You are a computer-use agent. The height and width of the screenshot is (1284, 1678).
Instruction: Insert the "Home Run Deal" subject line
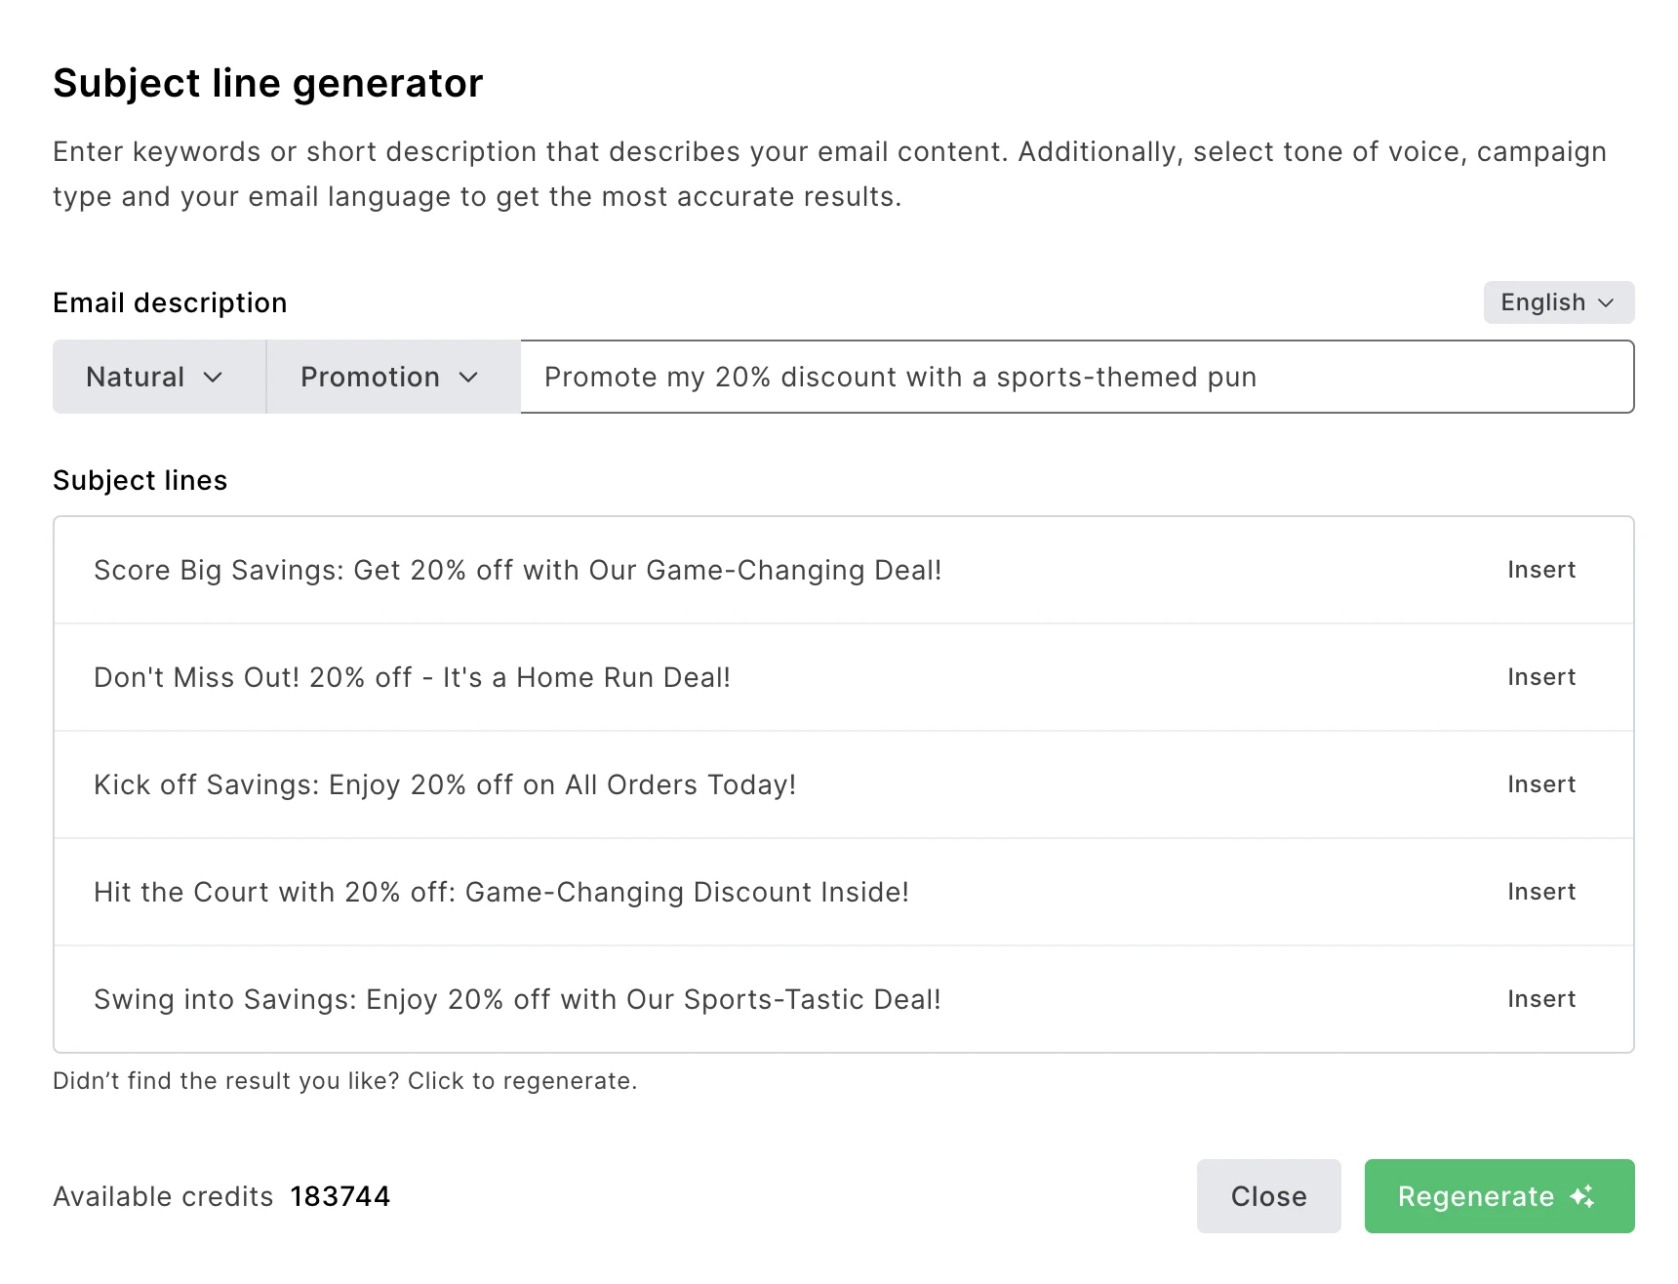pyautogui.click(x=1540, y=677)
